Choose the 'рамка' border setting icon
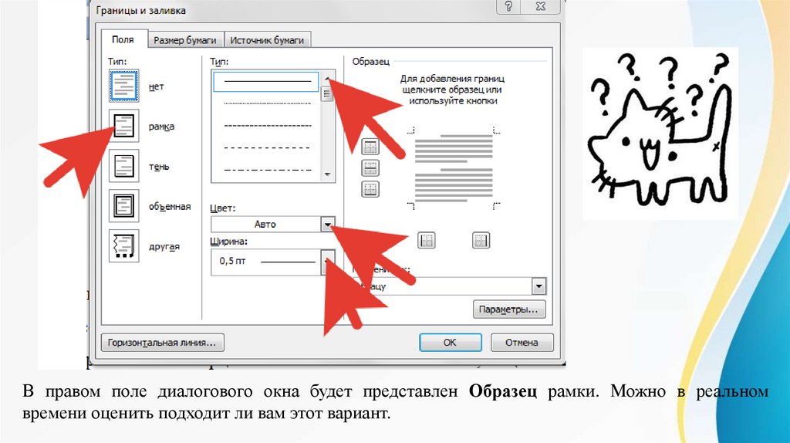 coord(123,126)
